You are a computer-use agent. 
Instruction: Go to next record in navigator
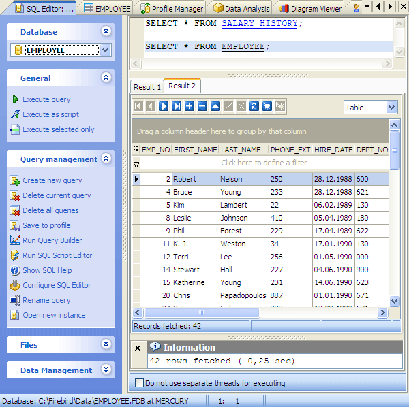click(x=164, y=106)
